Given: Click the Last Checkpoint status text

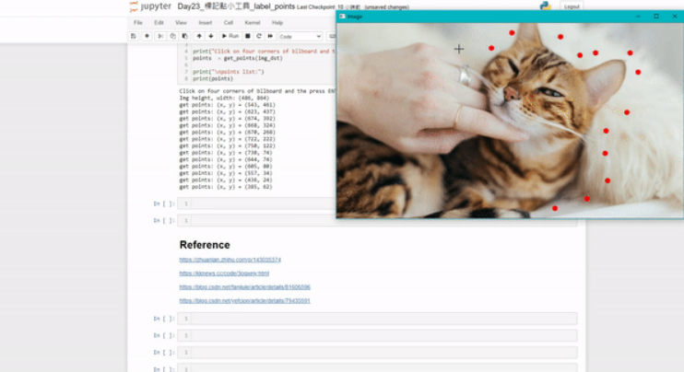Looking at the screenshot, I should point(320,7).
